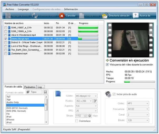
Task: Click the Tipos button
Action: pyautogui.click(x=34, y=92)
